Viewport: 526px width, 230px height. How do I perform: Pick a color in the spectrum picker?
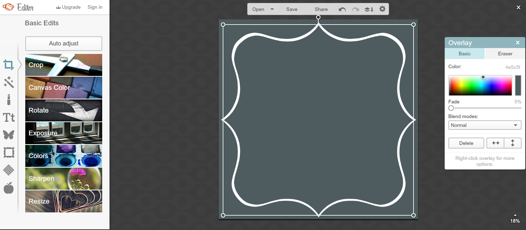click(x=480, y=85)
